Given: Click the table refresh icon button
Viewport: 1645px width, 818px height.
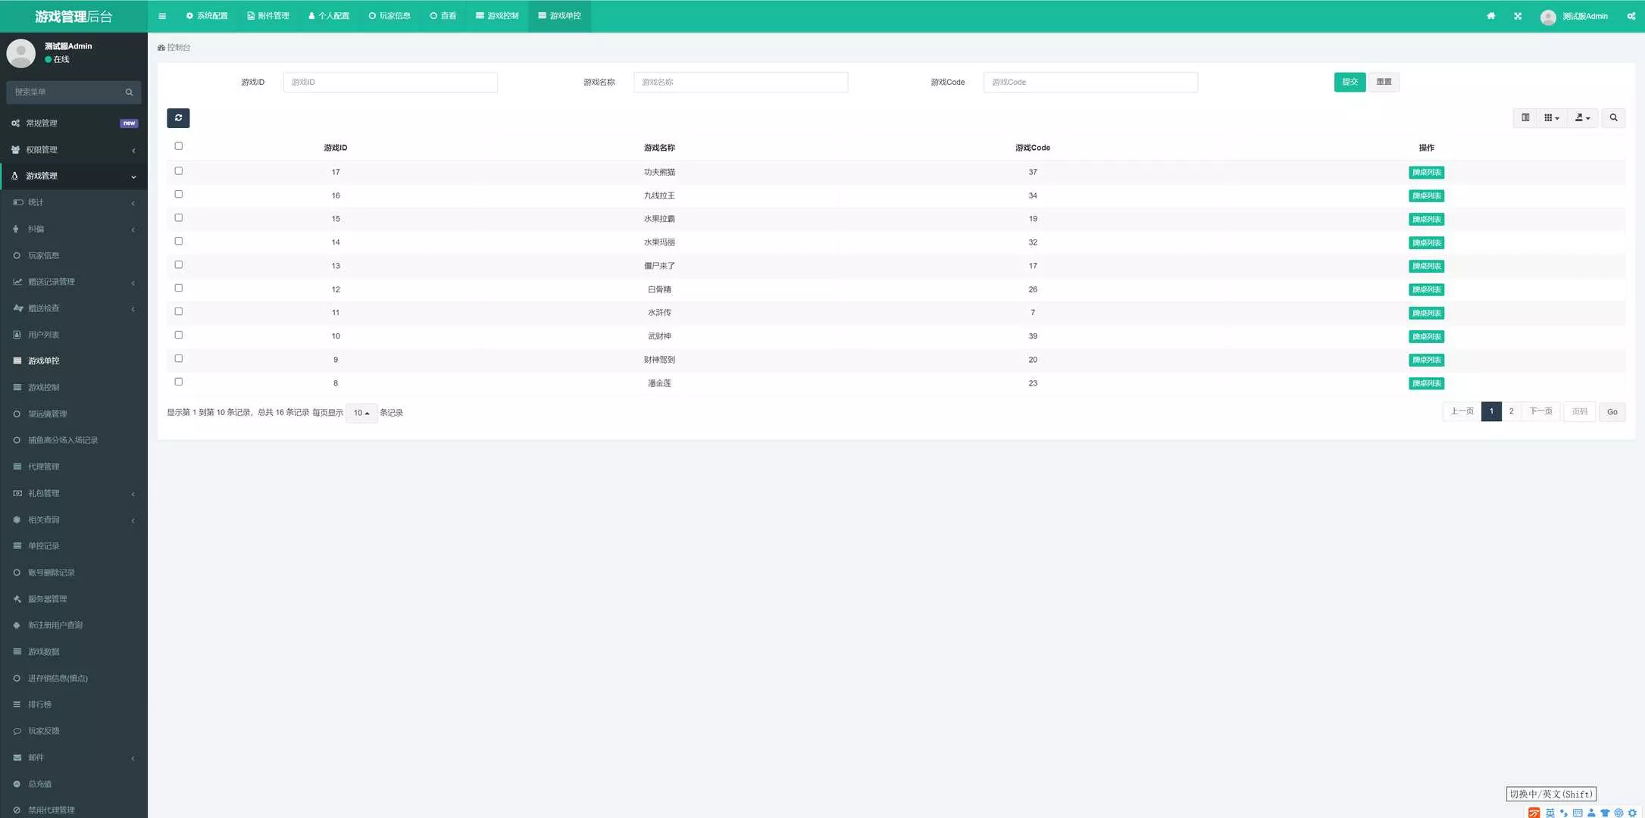Looking at the screenshot, I should 178,118.
